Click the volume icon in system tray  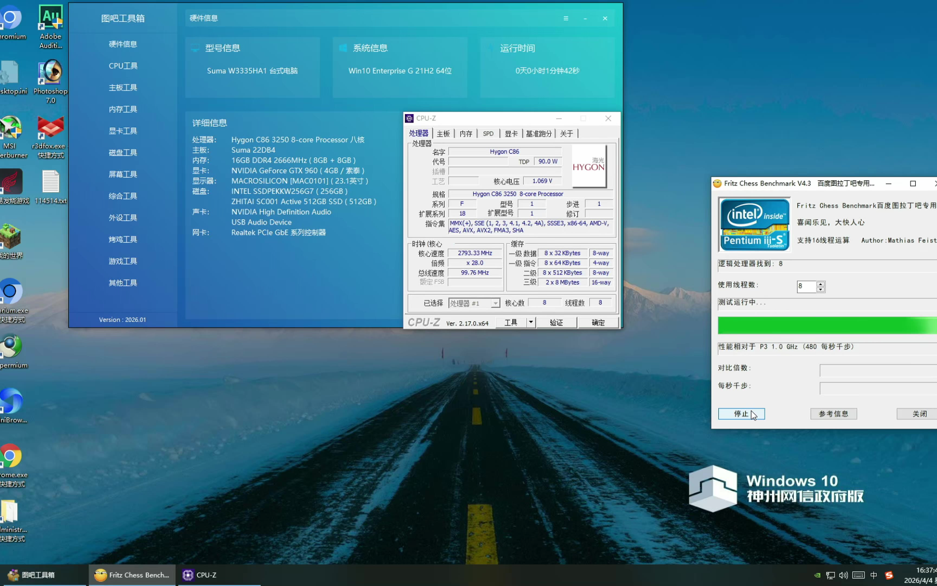tap(843, 575)
